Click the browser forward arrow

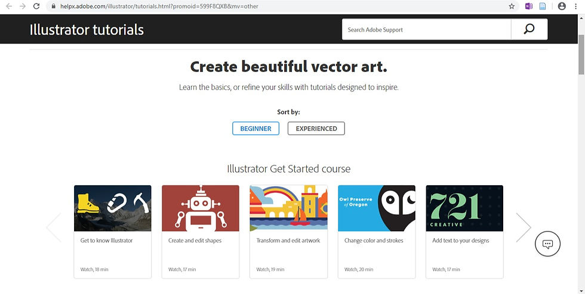(x=23, y=7)
